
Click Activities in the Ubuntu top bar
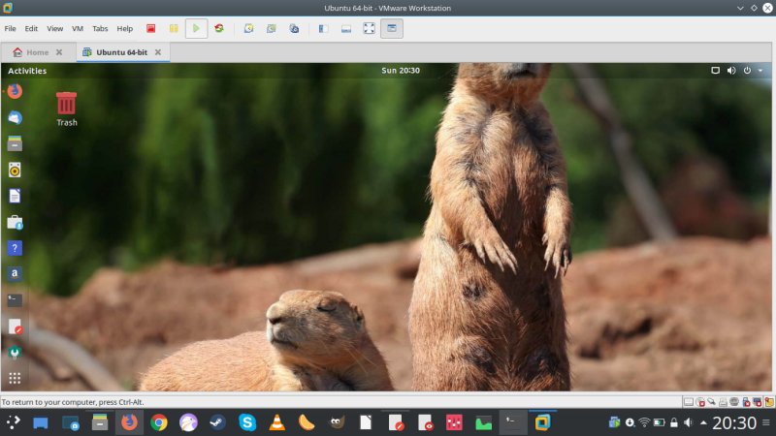point(27,71)
